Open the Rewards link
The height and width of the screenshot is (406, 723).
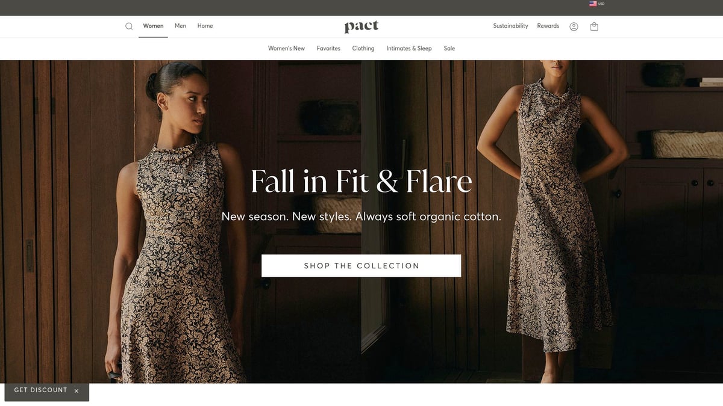click(548, 26)
